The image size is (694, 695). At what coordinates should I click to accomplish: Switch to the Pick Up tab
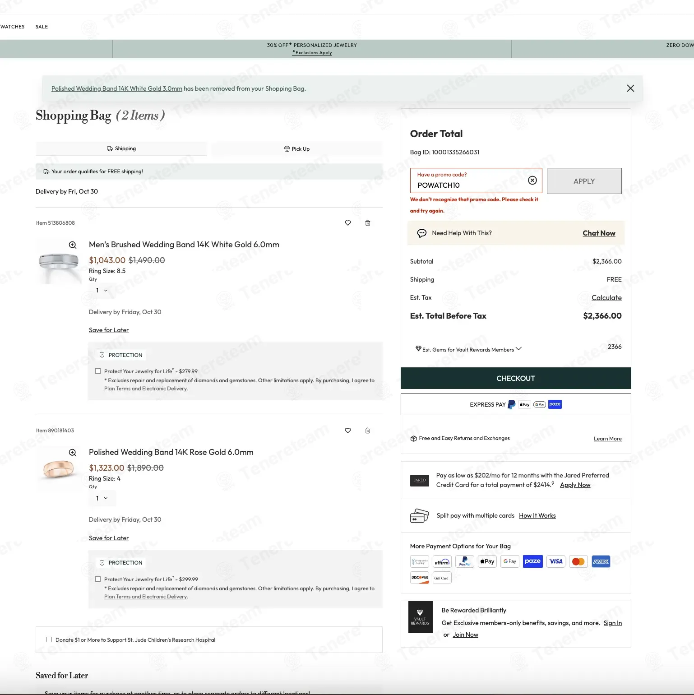(x=296, y=149)
